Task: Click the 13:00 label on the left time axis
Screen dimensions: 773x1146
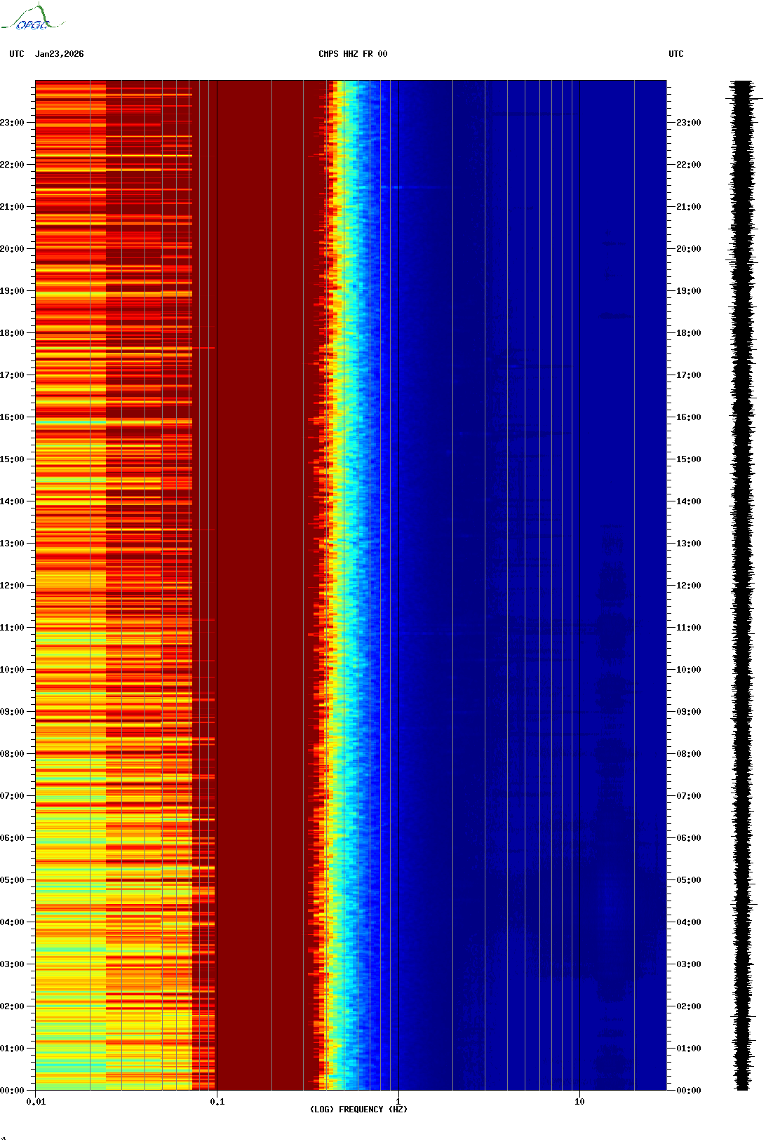Action: (12, 544)
